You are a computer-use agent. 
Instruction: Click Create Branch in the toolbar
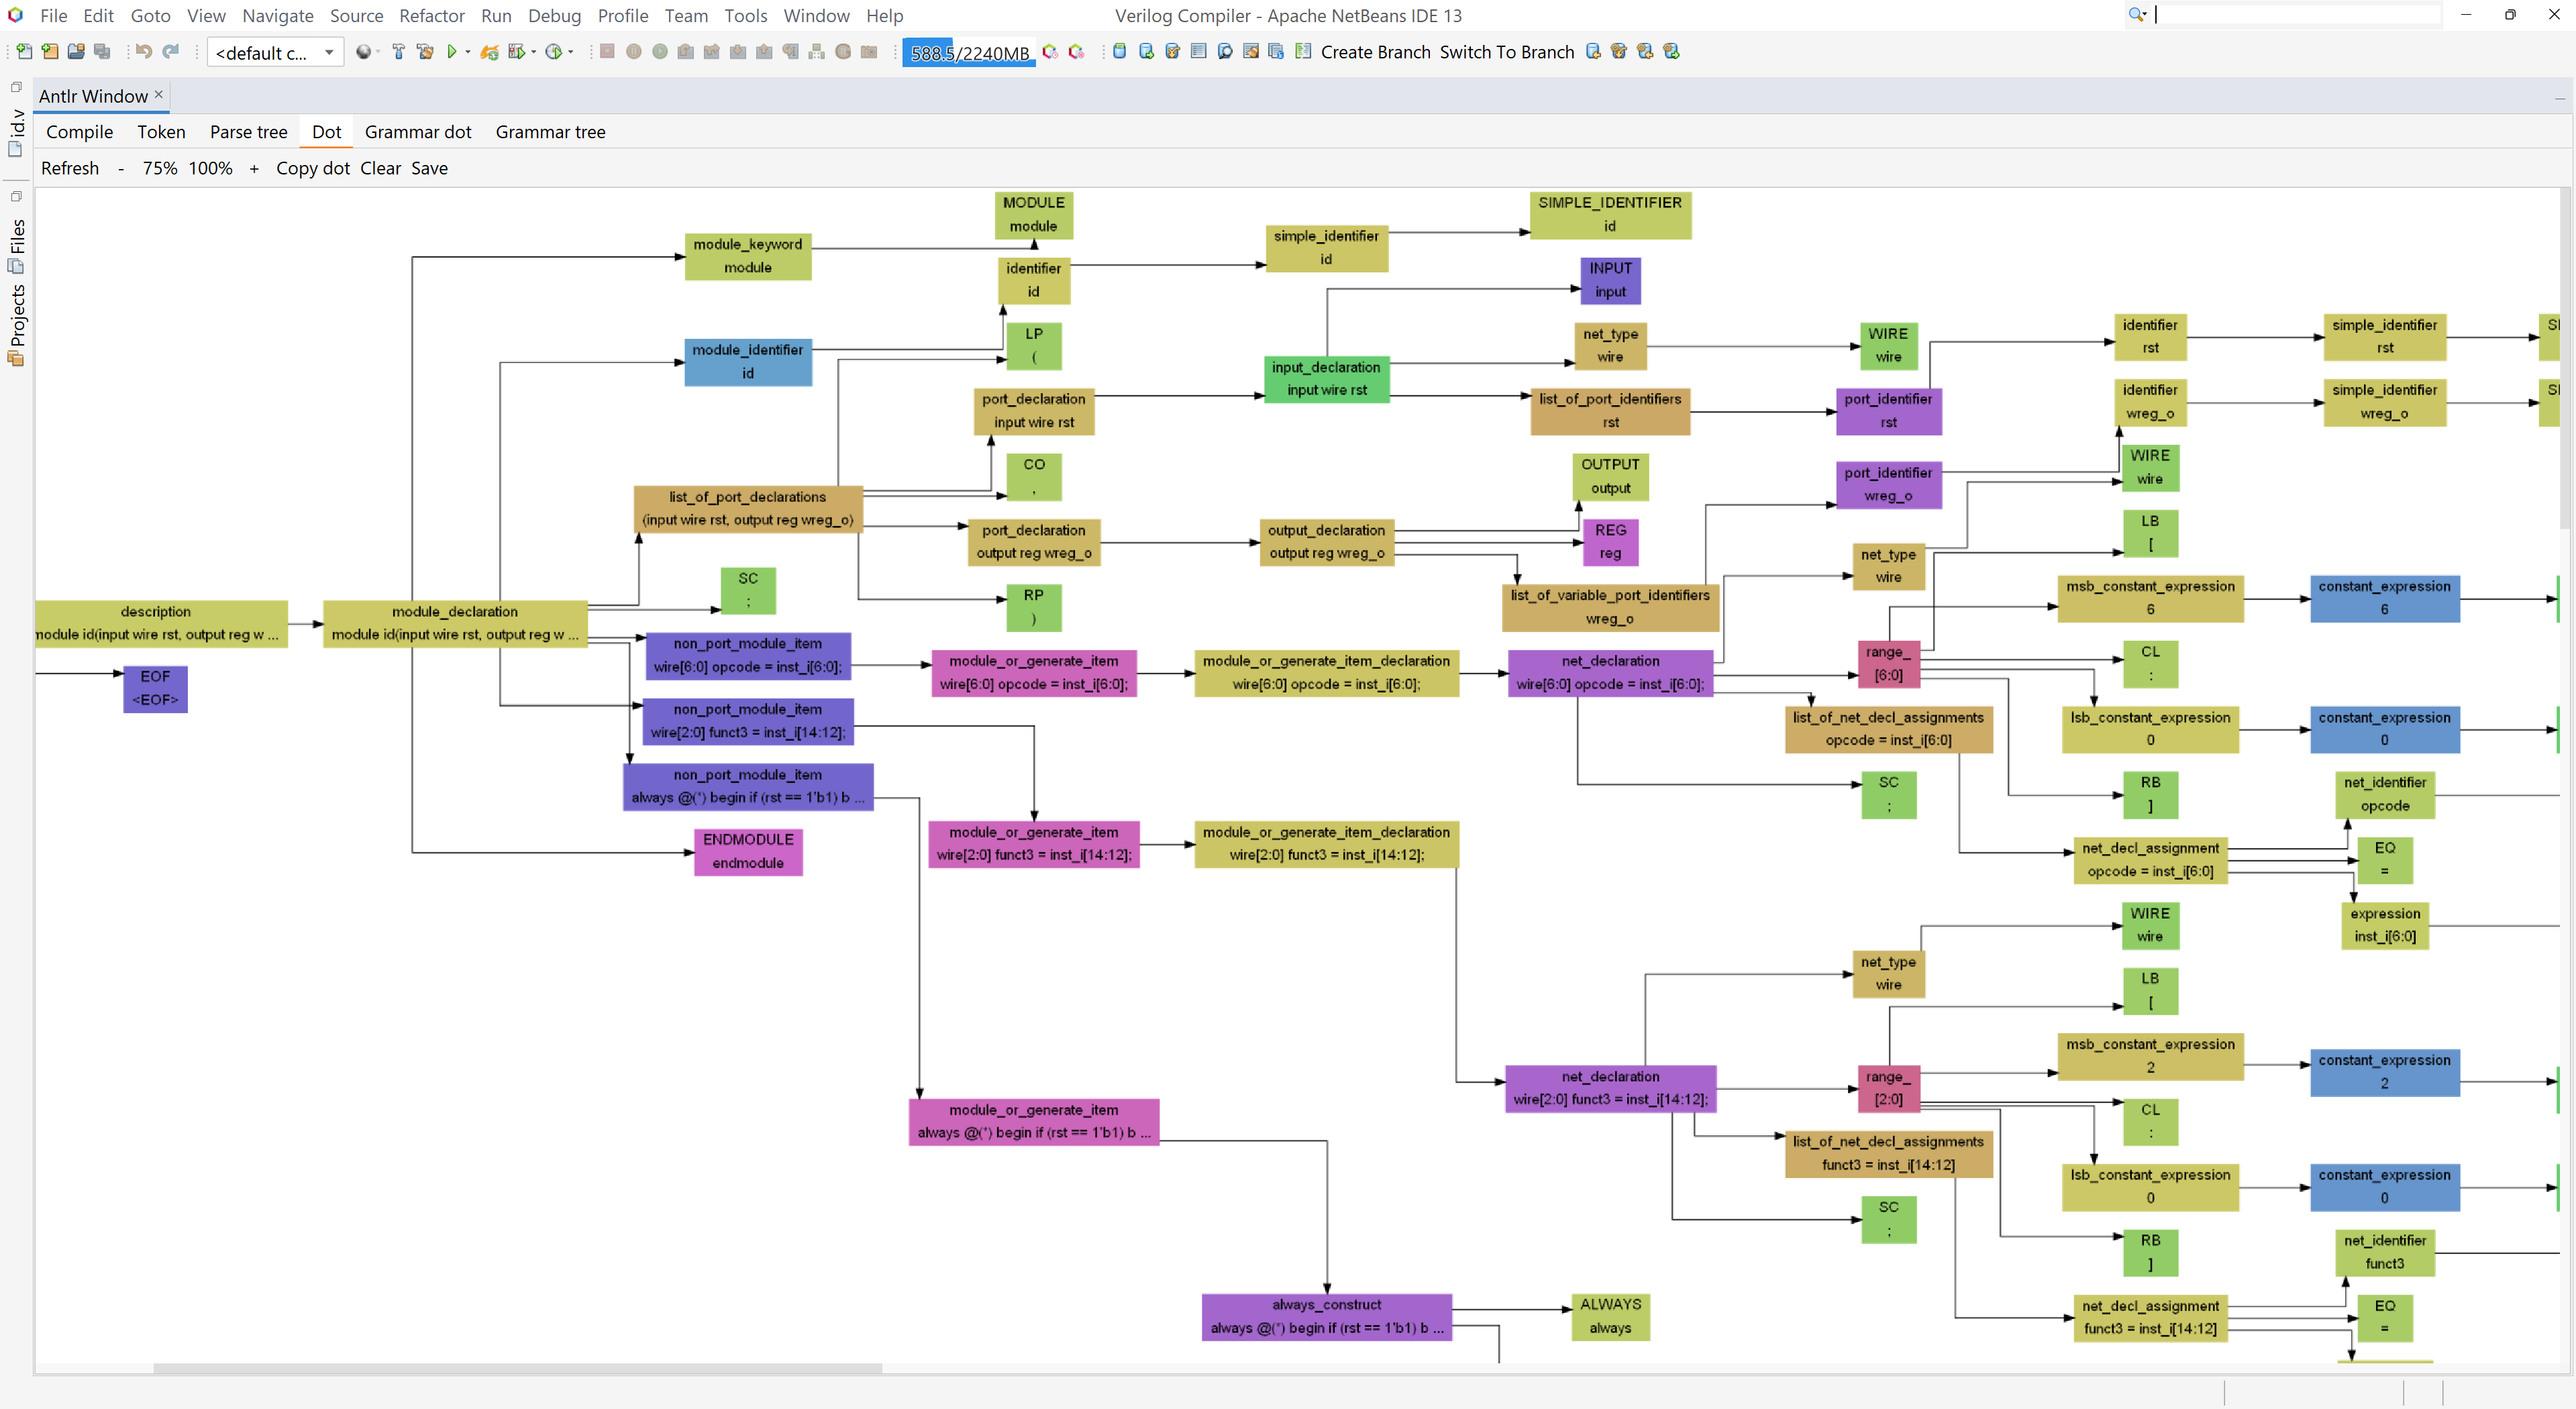coord(1375,52)
